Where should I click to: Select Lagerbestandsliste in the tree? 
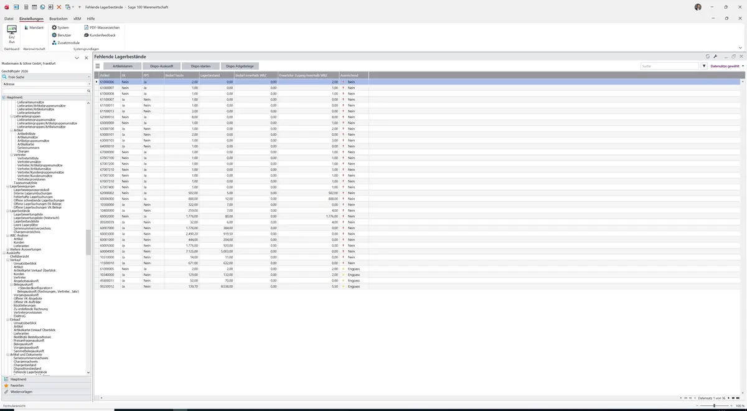coord(26,221)
